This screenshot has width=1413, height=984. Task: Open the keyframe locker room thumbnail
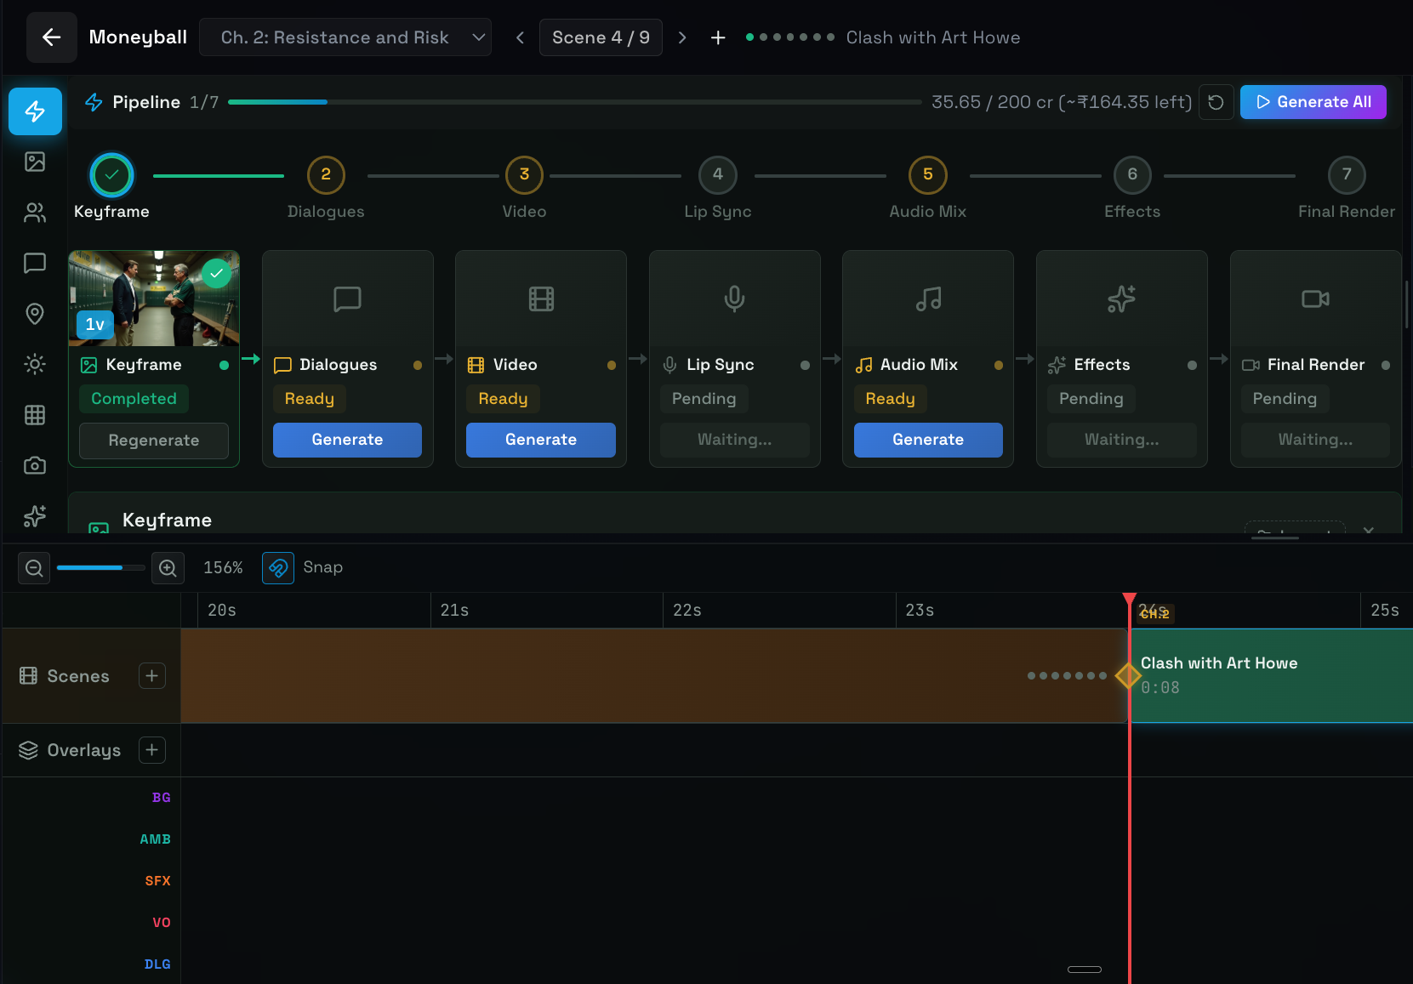pyautogui.click(x=154, y=299)
